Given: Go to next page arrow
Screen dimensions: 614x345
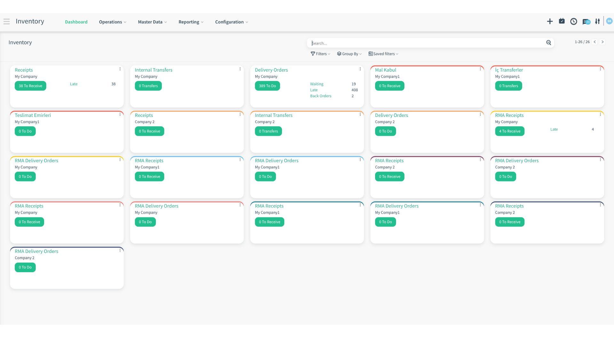Looking at the screenshot, I should pyautogui.click(x=602, y=42).
